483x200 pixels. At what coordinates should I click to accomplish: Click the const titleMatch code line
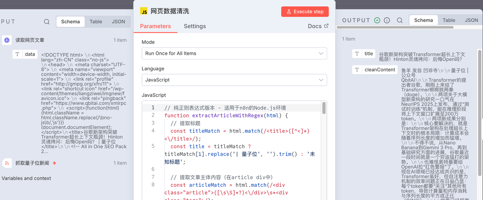point(237,135)
